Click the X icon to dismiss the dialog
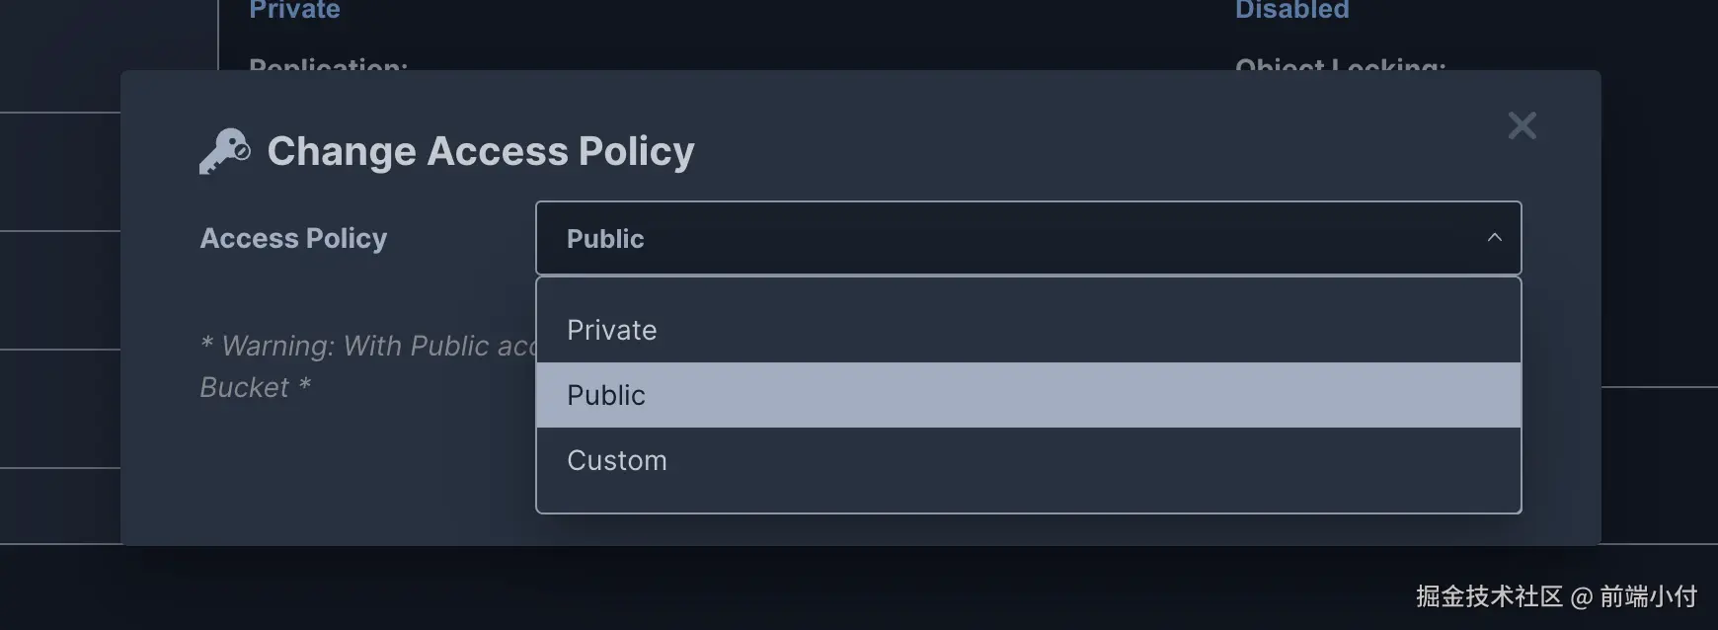 [1522, 125]
